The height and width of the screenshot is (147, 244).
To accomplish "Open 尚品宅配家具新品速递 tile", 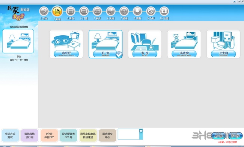I will 88,135.
